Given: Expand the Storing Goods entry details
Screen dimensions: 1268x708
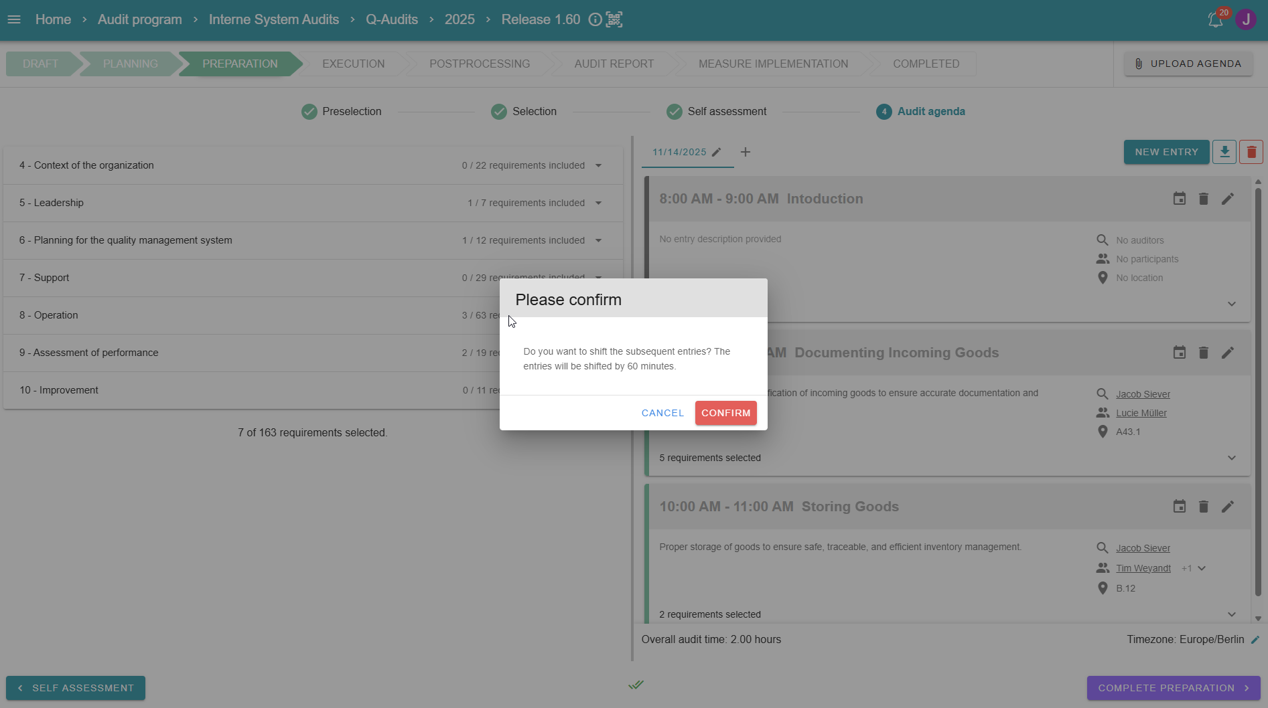Looking at the screenshot, I should pyautogui.click(x=1231, y=614).
